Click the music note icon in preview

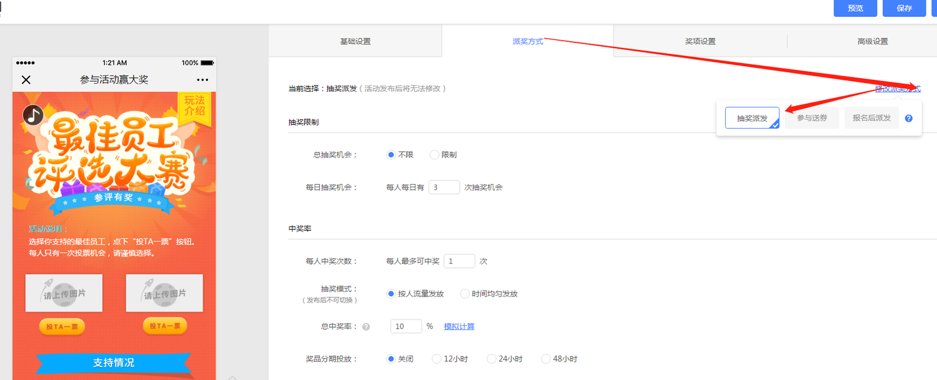coord(33,115)
